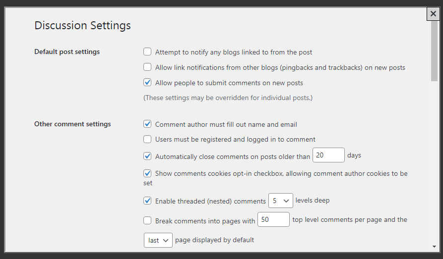
Task: Click the days number field showing 20
Action: click(328, 155)
